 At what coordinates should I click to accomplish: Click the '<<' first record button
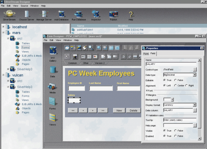pos(73,111)
